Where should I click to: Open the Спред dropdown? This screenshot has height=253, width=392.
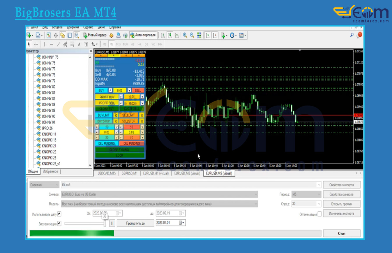(x=306, y=204)
